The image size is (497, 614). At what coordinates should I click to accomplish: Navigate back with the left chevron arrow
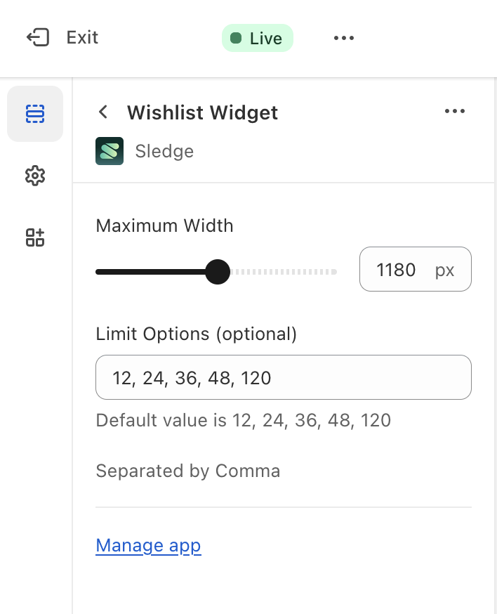click(x=103, y=112)
